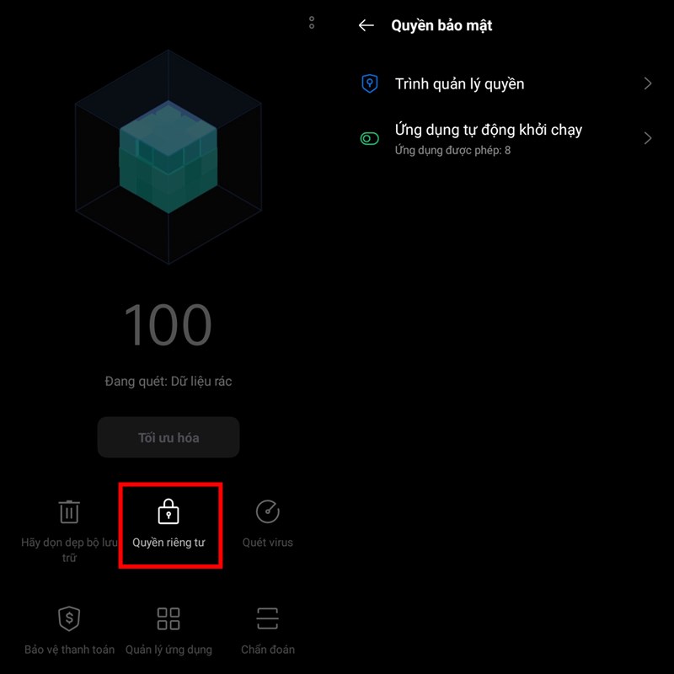The height and width of the screenshot is (674, 674).
Task: Tap the teal cube scanning graphic
Action: tap(168, 157)
